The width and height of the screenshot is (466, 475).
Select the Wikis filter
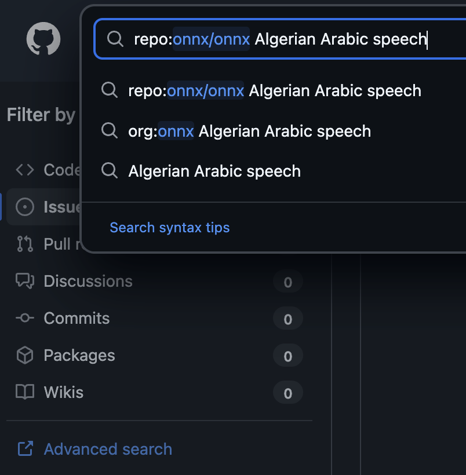tap(64, 393)
